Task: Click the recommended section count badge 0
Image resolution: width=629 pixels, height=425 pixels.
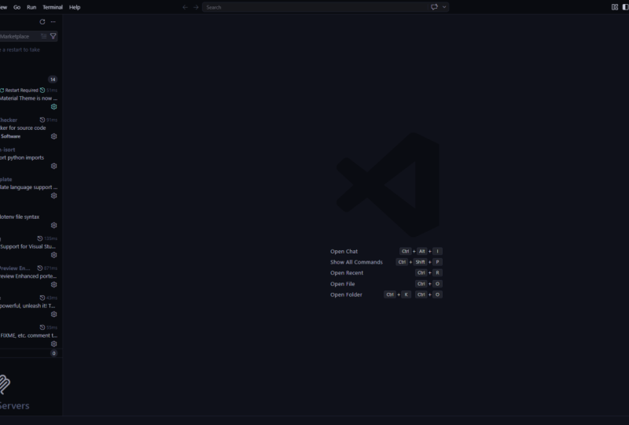Action: click(53, 353)
